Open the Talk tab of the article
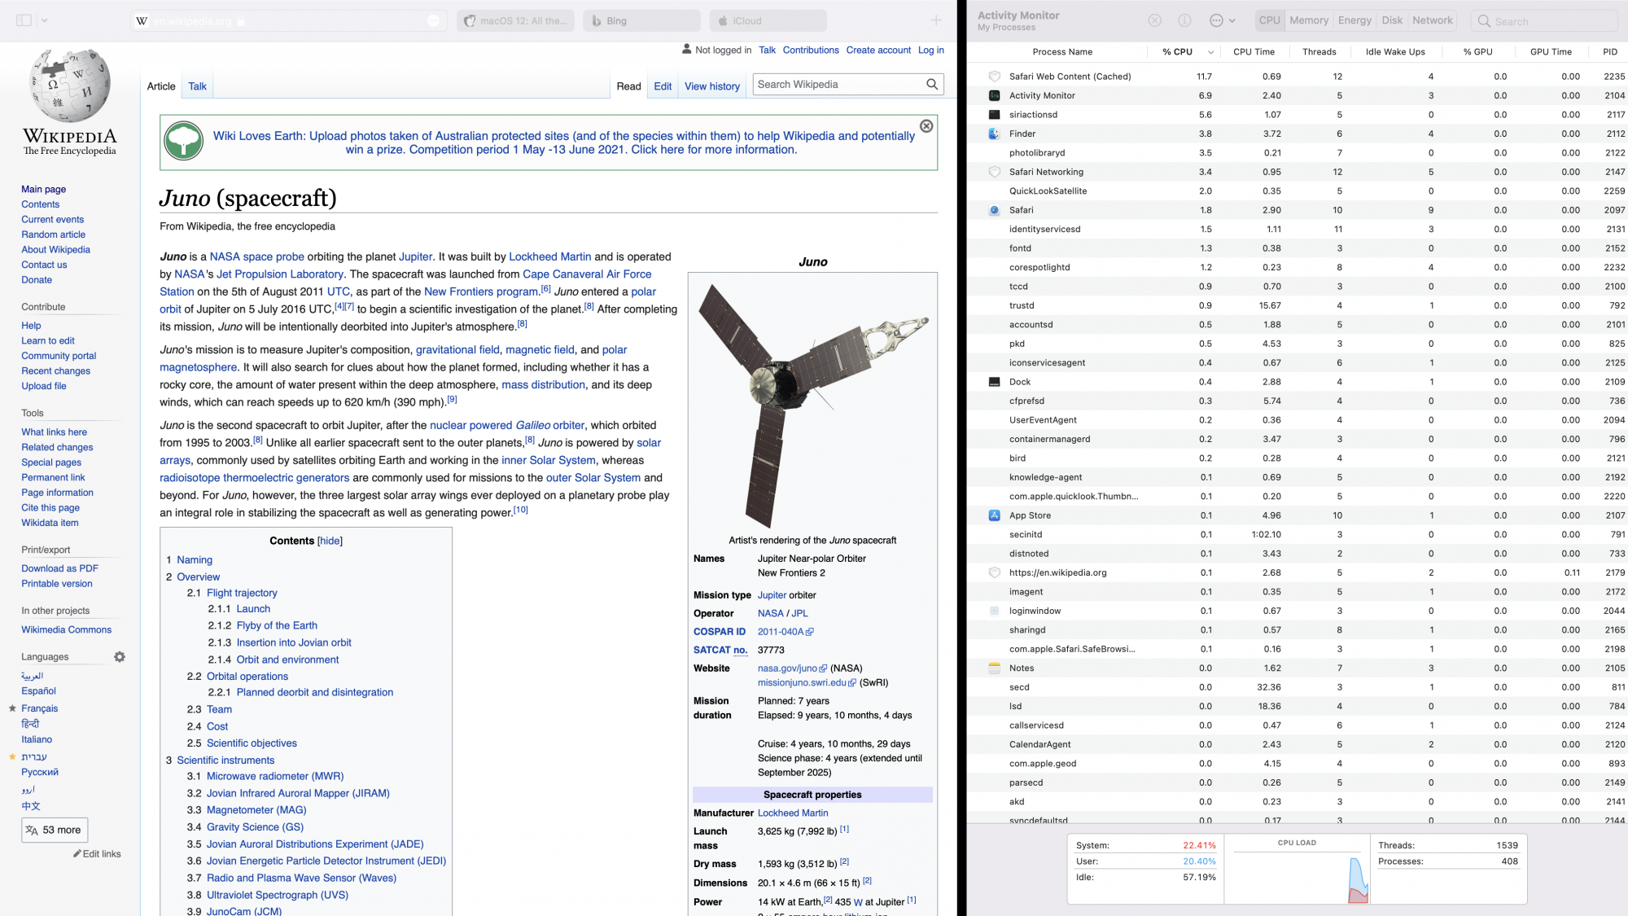 [x=197, y=86]
